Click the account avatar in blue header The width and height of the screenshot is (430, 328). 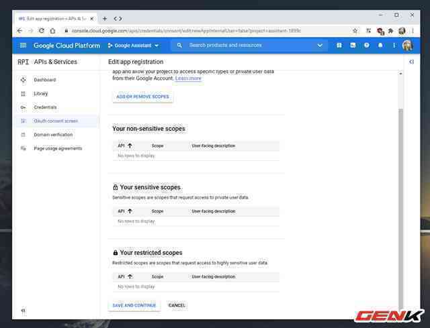(407, 46)
